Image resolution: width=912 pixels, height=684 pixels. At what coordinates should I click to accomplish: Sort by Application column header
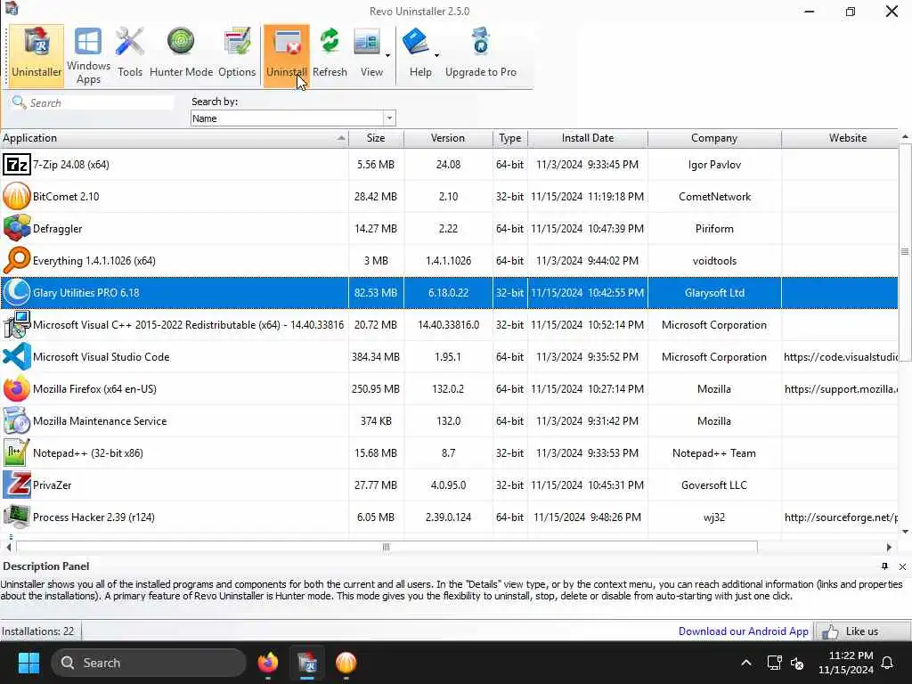point(174,138)
